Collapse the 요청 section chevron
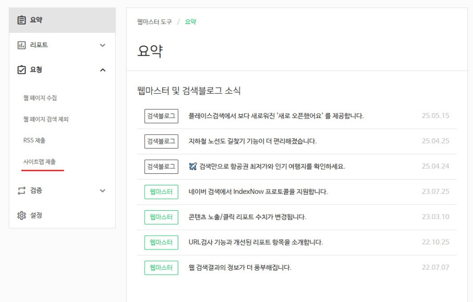 [103, 70]
